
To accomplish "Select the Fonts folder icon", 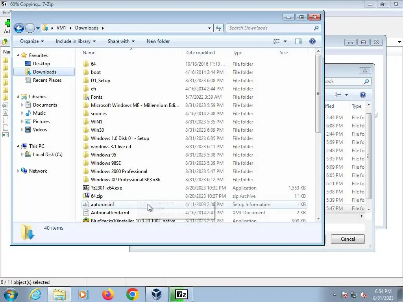I will [86, 97].
